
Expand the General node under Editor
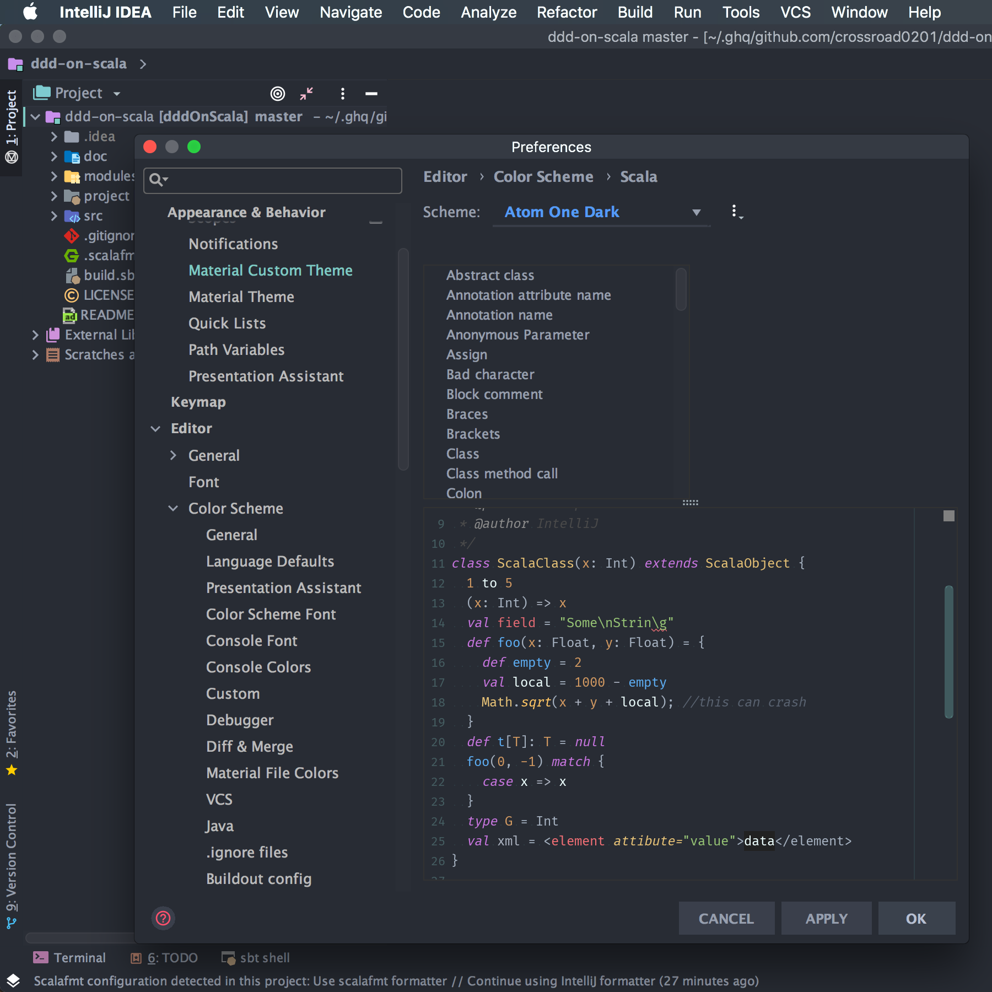tap(173, 455)
